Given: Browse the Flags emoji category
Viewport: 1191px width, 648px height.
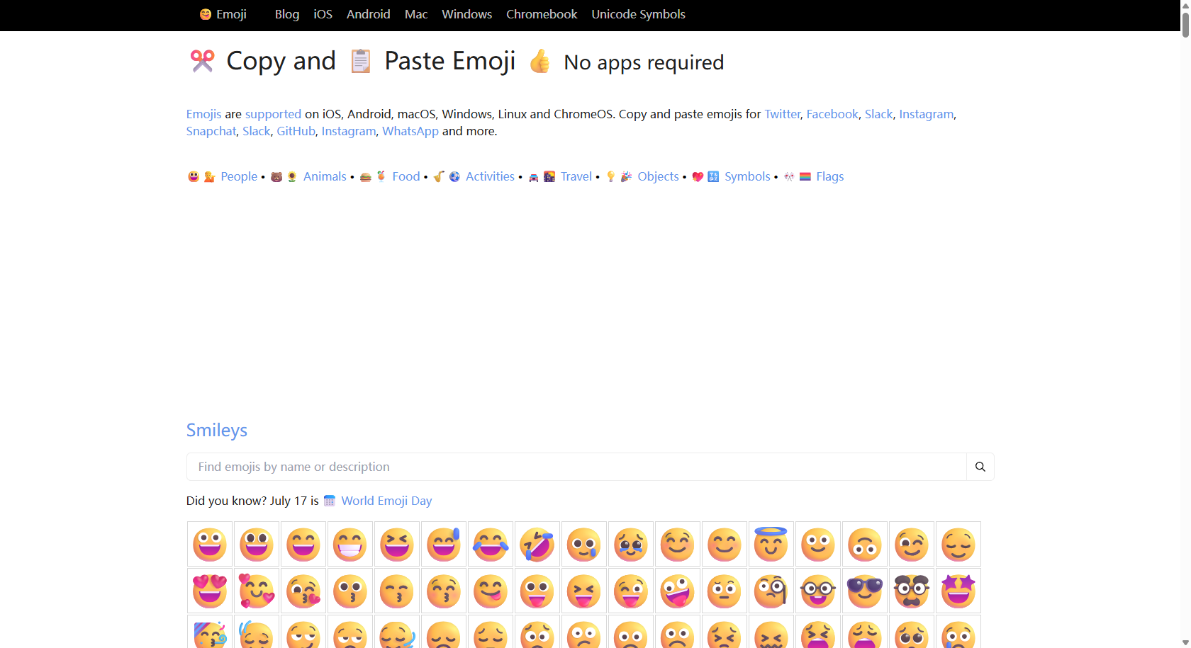Looking at the screenshot, I should (829, 176).
